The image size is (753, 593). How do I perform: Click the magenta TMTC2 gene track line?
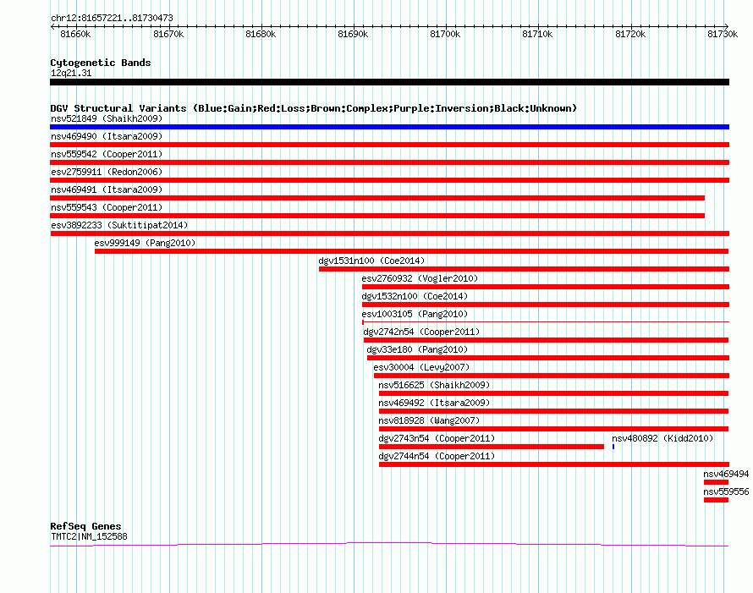click(389, 544)
